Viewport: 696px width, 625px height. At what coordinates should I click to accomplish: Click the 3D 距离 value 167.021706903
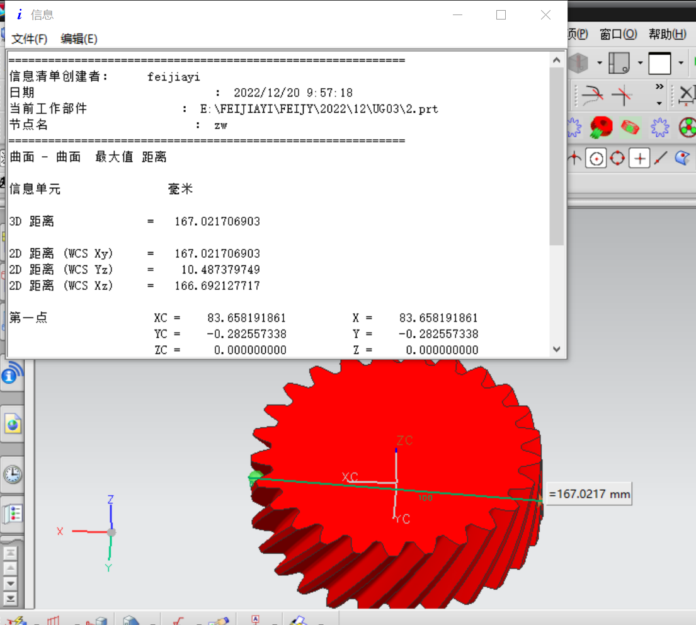click(217, 222)
